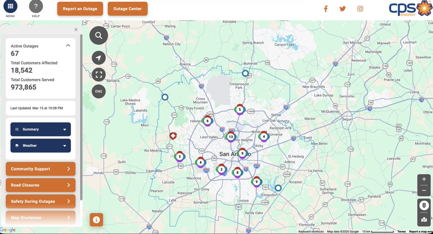433x234 pixels.
Task: Click the red diamond outage marker
Action: click(173, 136)
